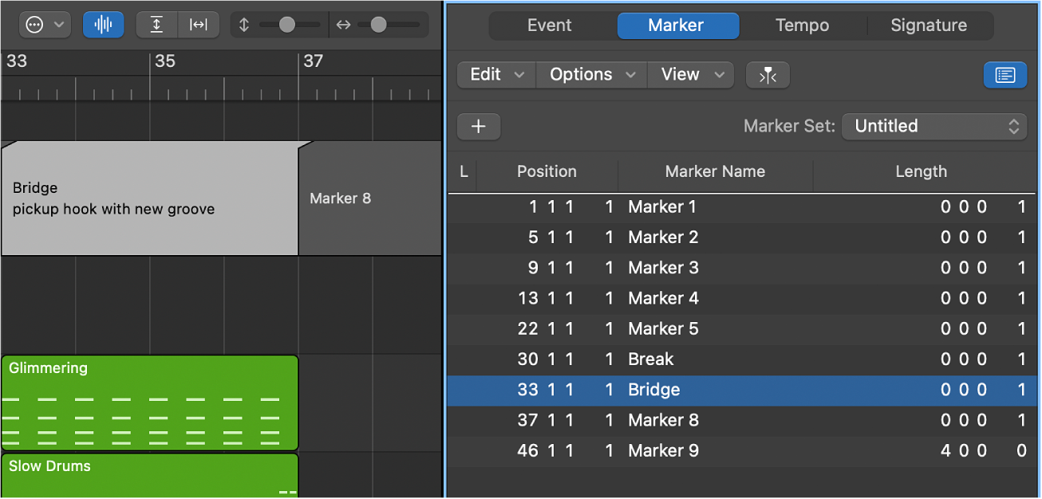
Task: Open the Edit menu
Action: point(495,74)
